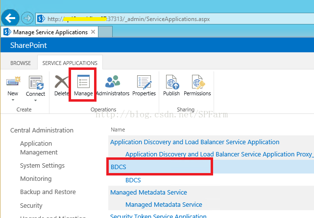Click the Administrators label in the ribbon
Image resolution: width=314 pixels, height=218 pixels.
pos(113,93)
